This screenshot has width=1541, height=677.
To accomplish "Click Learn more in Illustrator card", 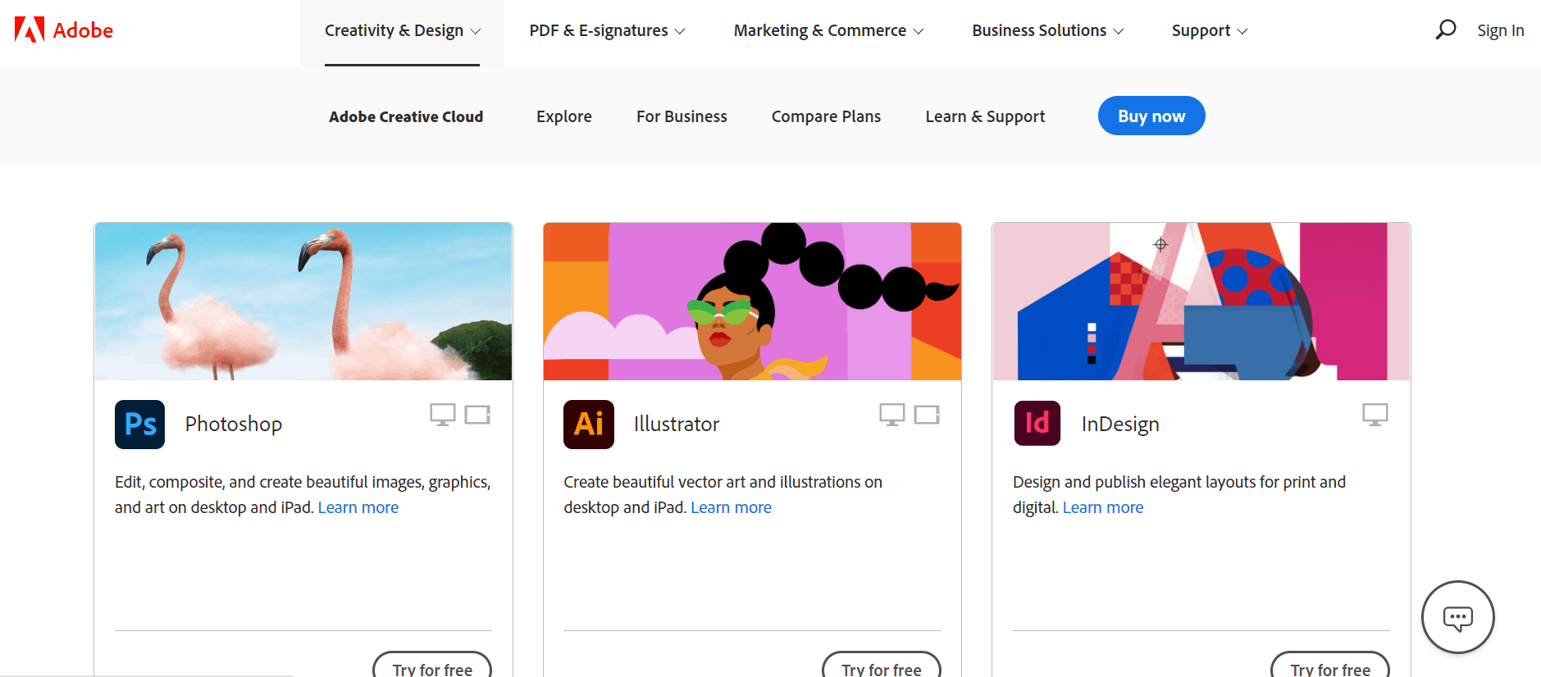I will (x=731, y=507).
